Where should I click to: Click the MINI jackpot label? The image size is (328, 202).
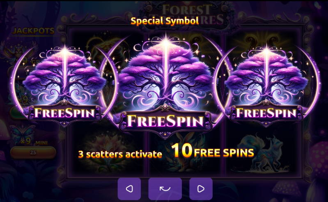coord(41,143)
